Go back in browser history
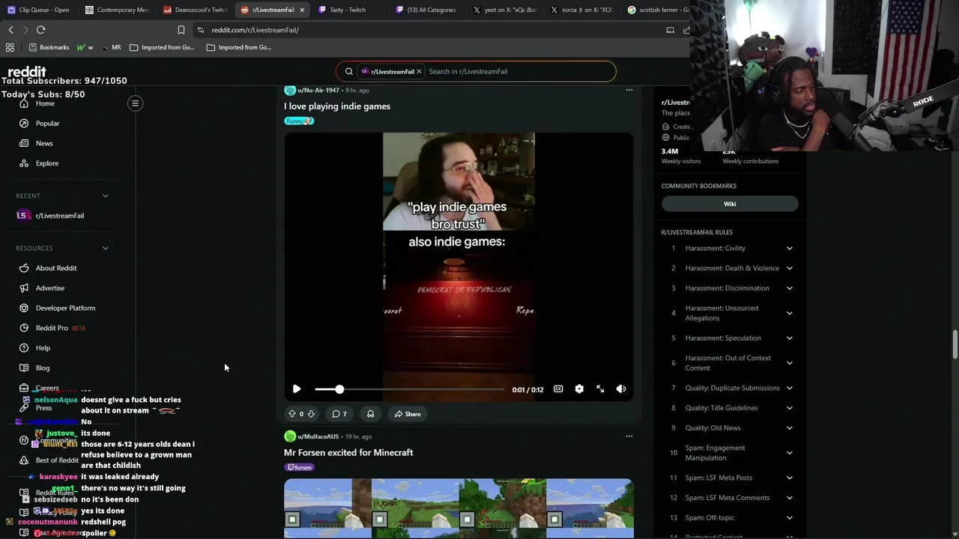 point(10,30)
